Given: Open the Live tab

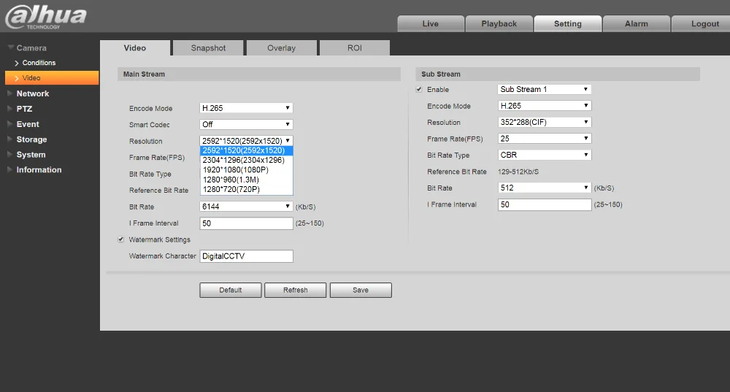Looking at the screenshot, I should click(431, 24).
